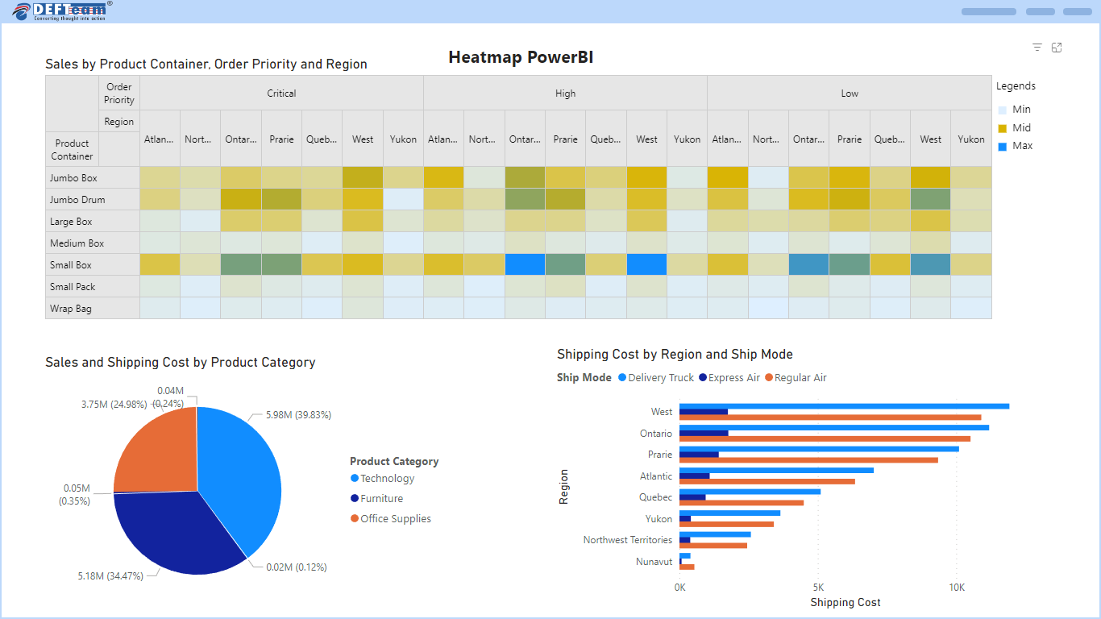Image resolution: width=1101 pixels, height=619 pixels.
Task: Highlight the Regular Air ship mode legend entry
Action: coord(796,378)
